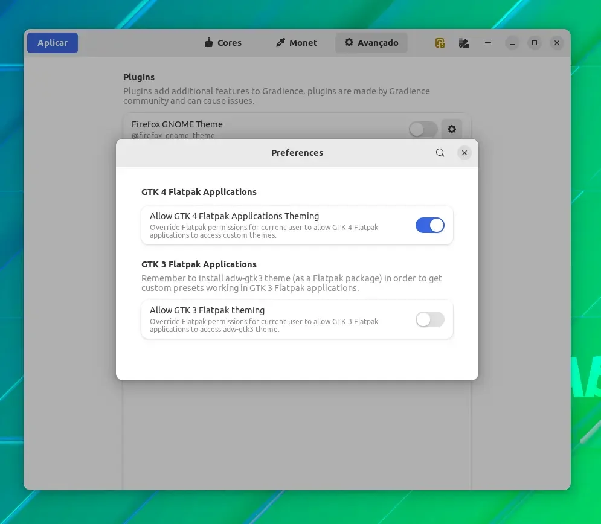
Task: Close the Gradience main window
Action: (x=557, y=43)
